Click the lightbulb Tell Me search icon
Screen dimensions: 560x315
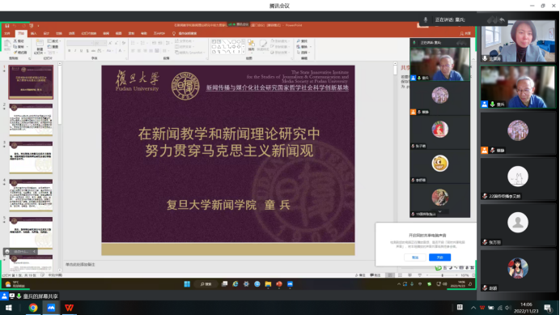click(x=174, y=34)
